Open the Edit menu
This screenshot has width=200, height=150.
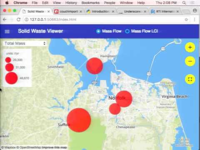click(45, 3)
